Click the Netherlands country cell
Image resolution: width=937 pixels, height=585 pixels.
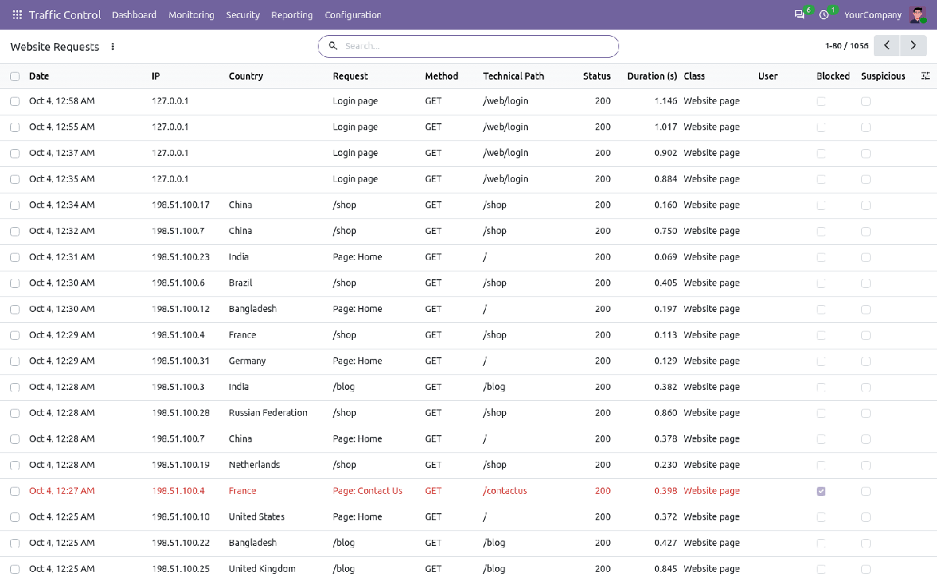tap(255, 466)
